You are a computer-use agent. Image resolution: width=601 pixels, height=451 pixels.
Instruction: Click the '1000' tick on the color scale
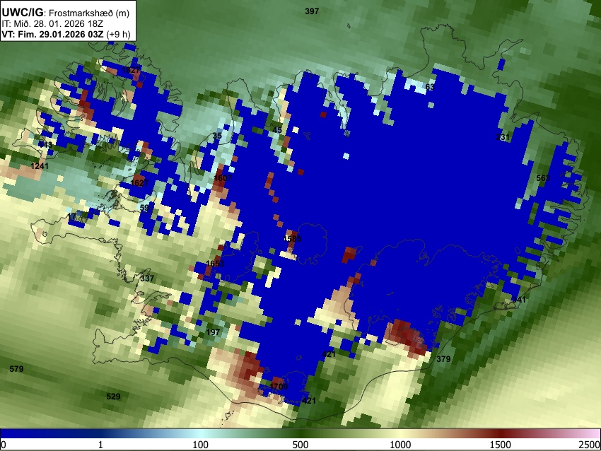coord(400,445)
